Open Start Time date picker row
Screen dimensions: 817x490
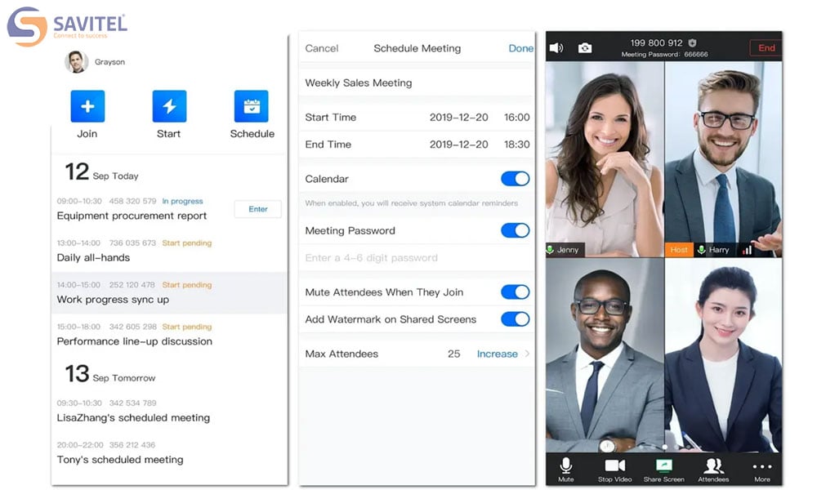[x=417, y=118]
